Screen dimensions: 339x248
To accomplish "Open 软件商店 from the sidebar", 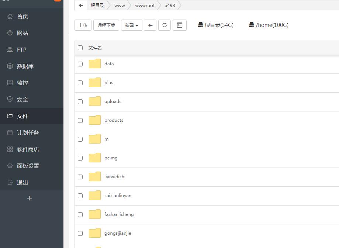I will tap(28, 149).
